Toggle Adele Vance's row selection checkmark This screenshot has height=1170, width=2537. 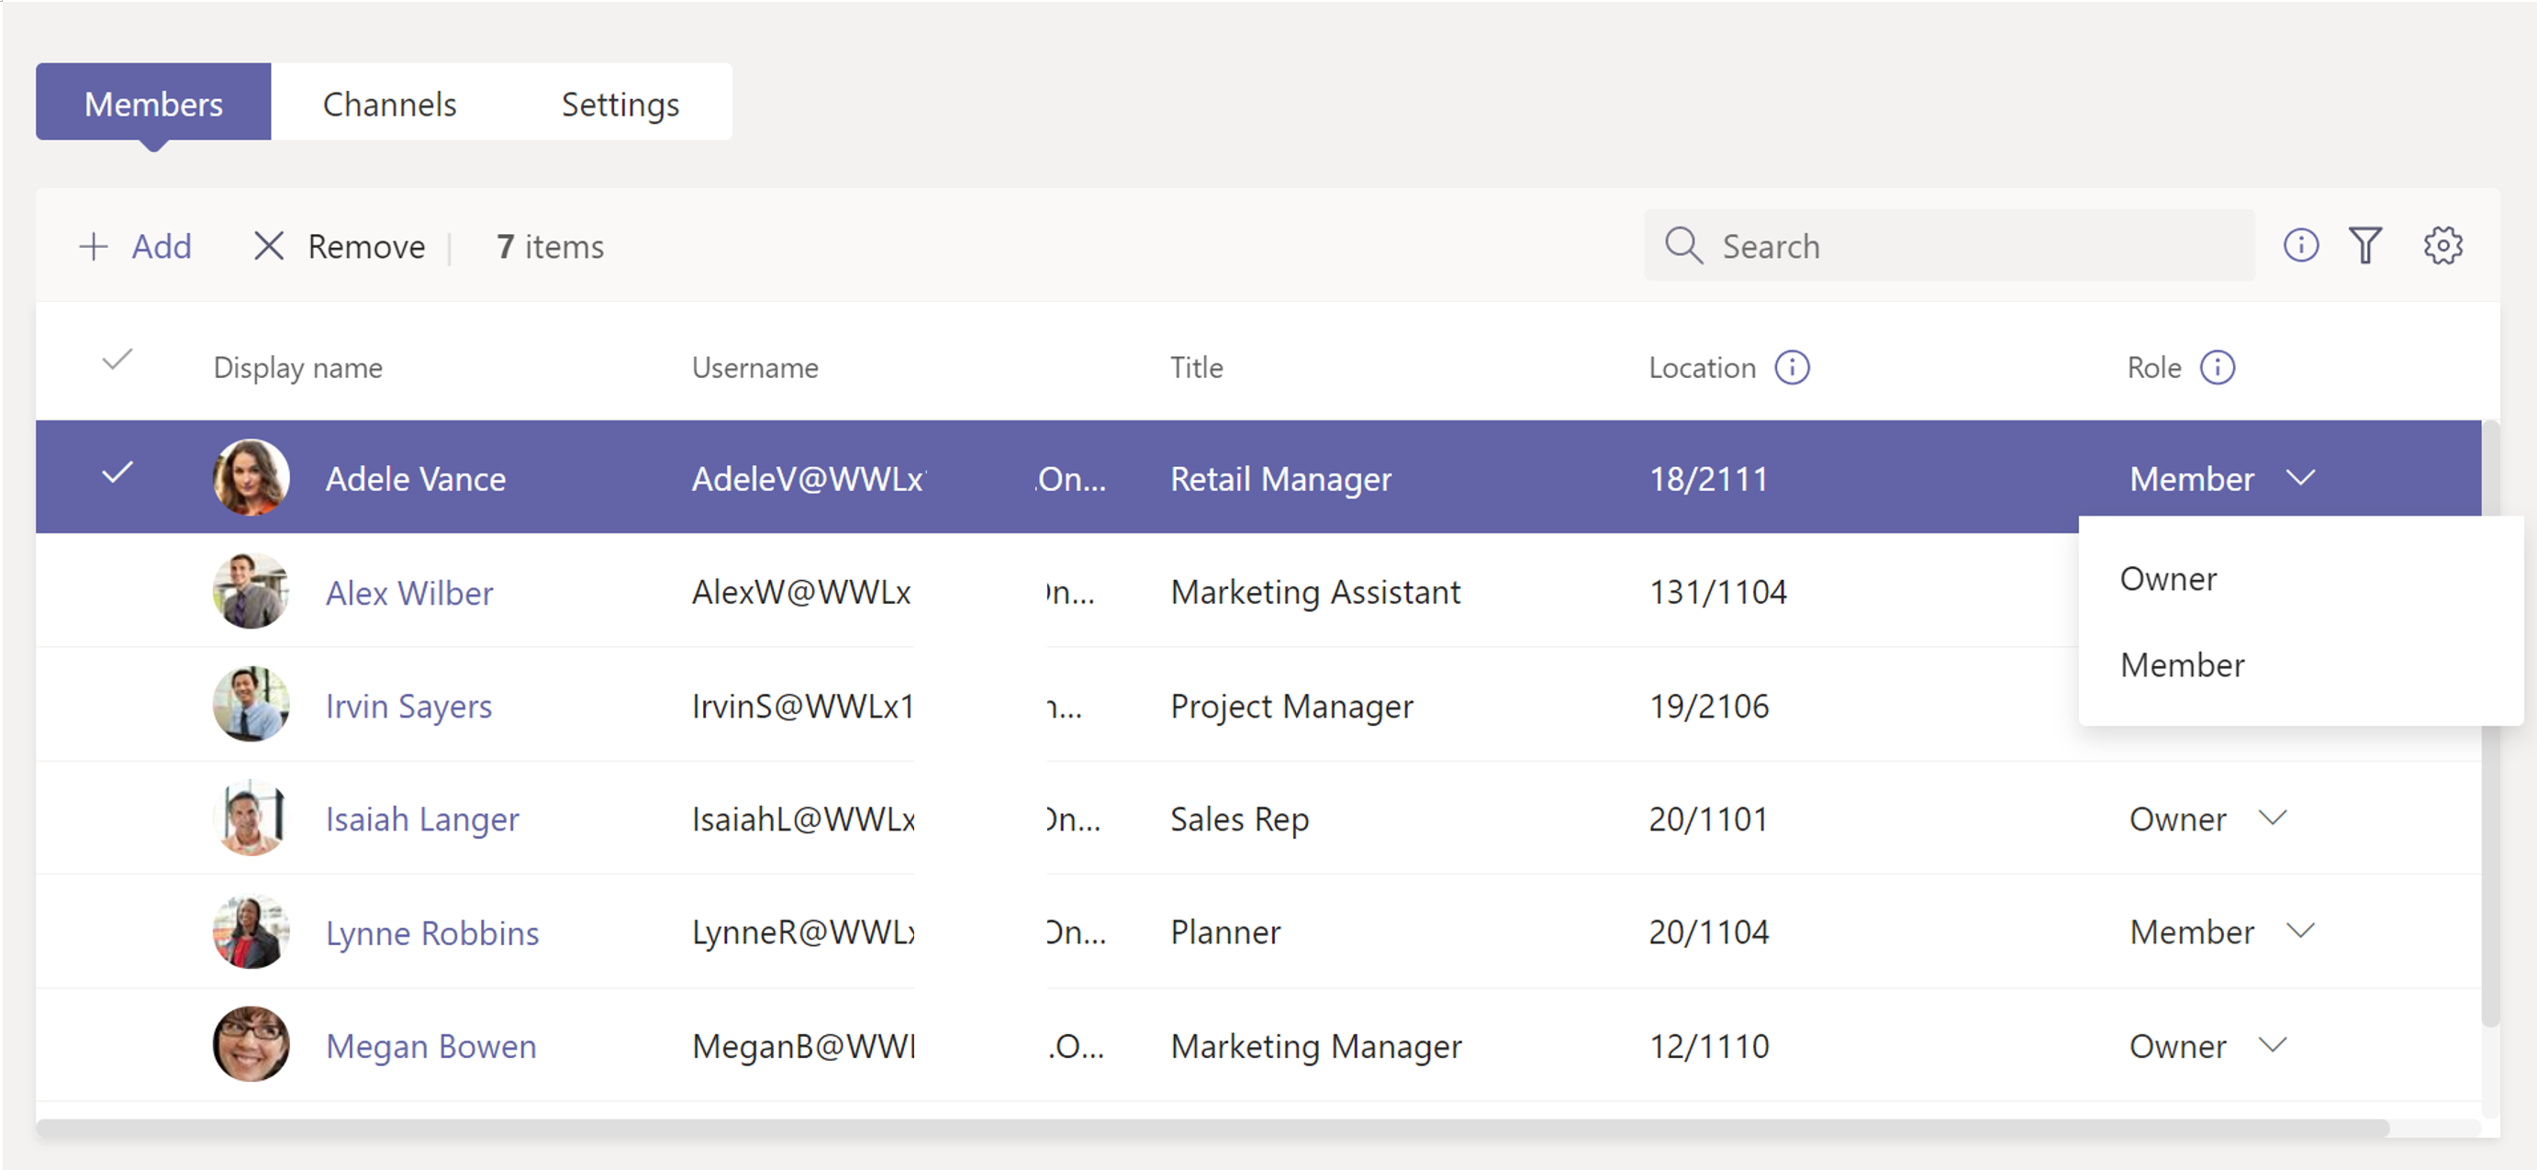tap(117, 475)
